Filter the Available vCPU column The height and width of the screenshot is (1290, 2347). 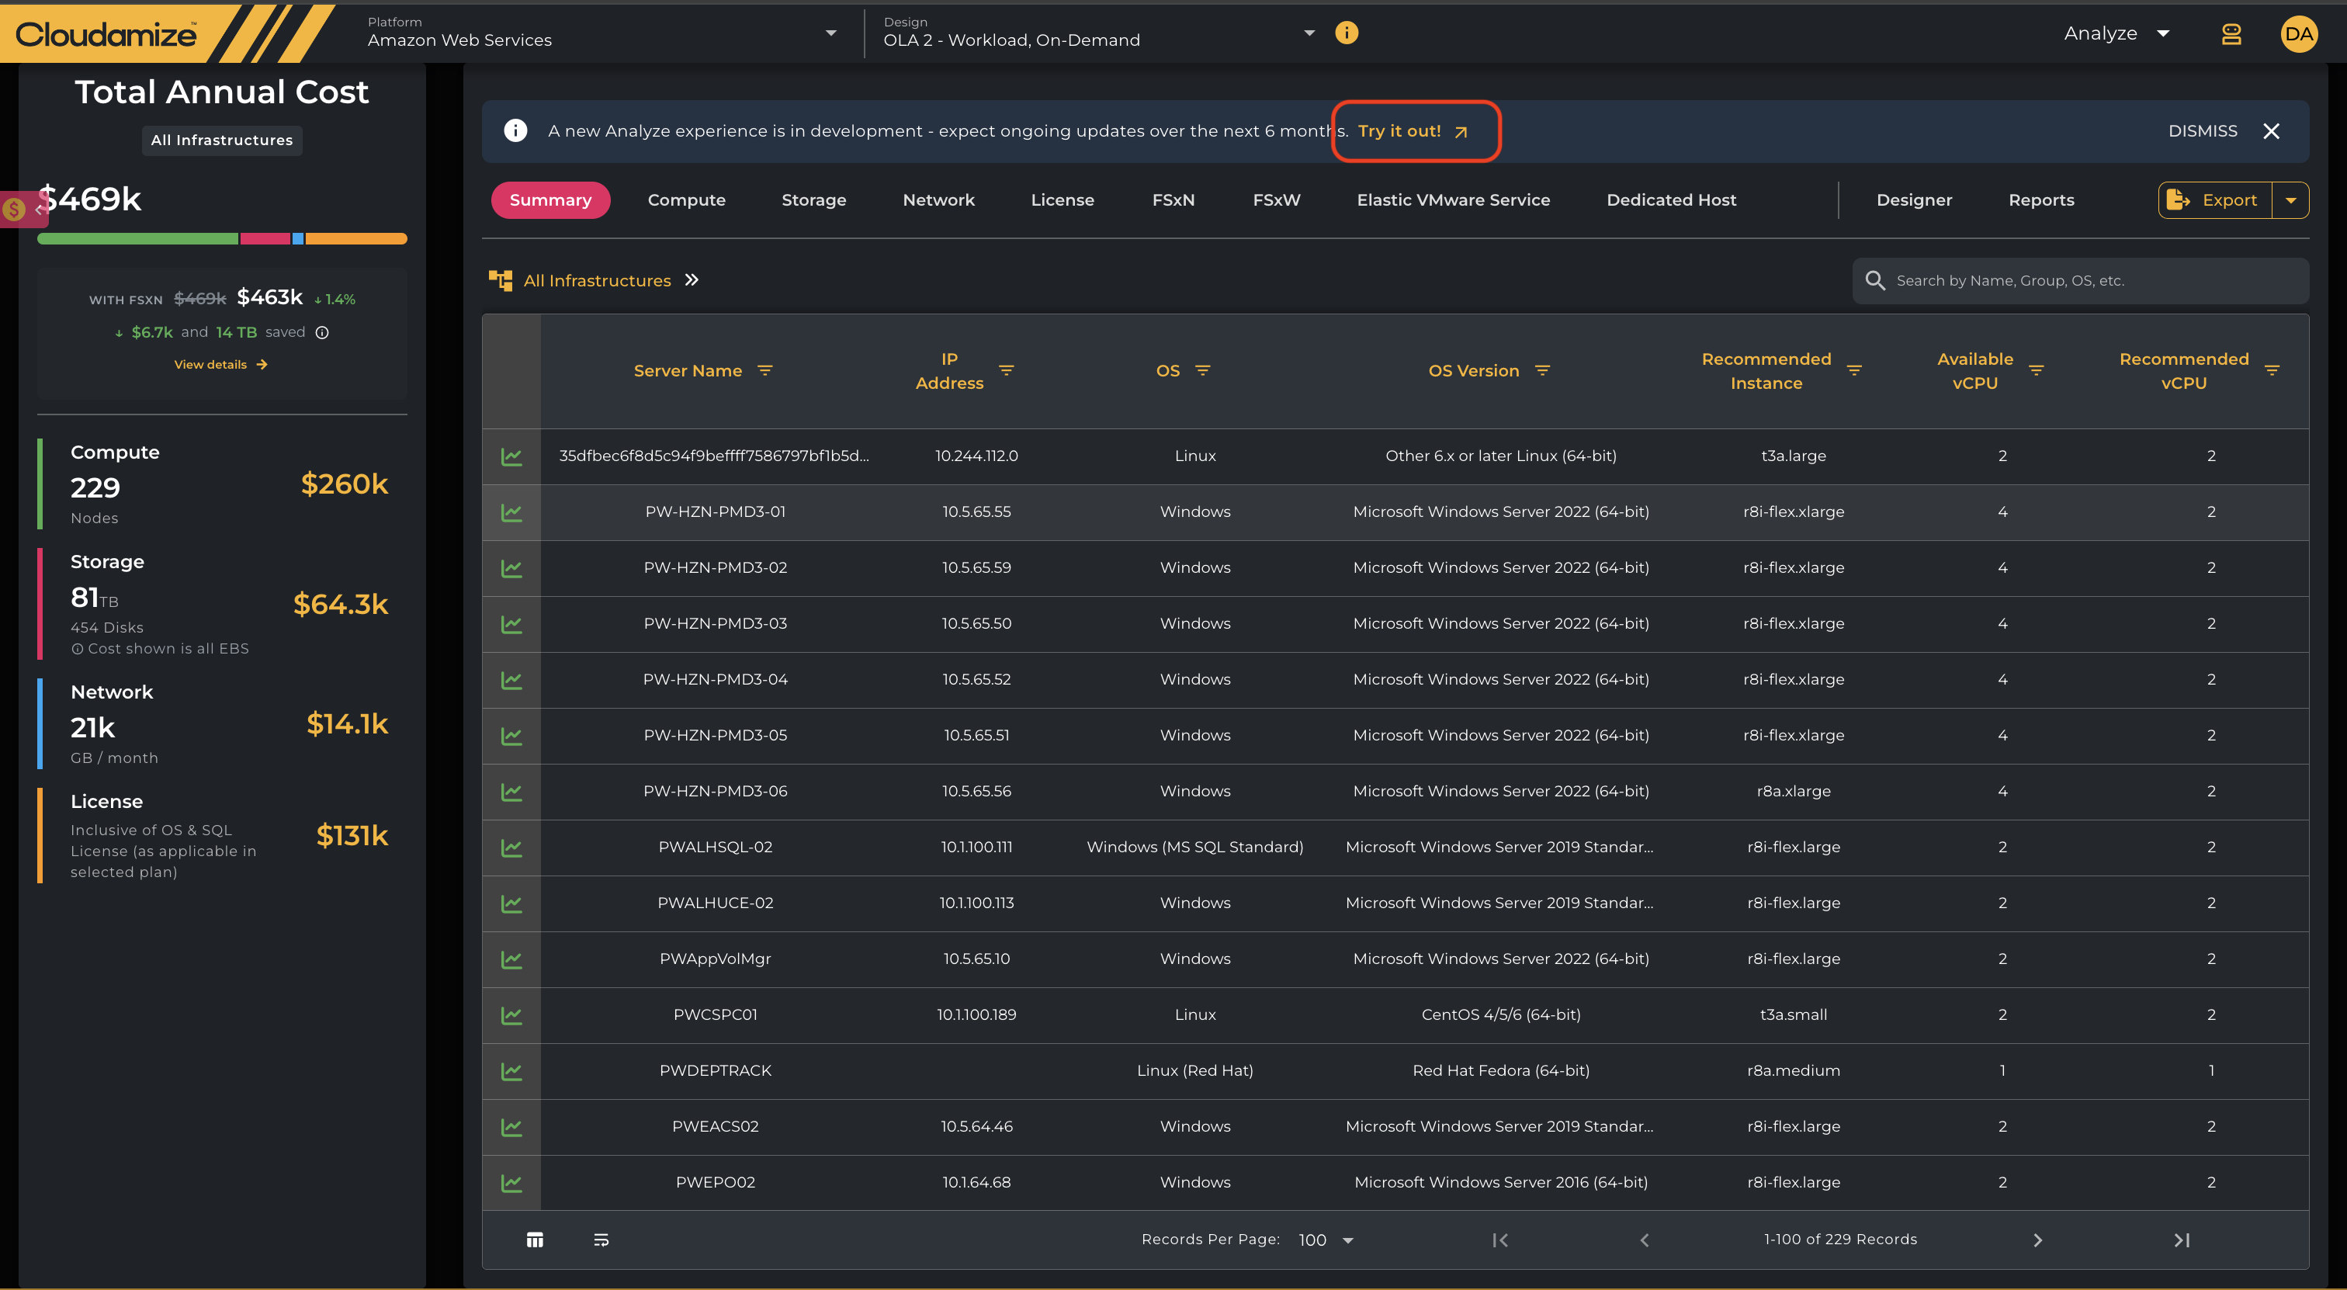click(2036, 371)
